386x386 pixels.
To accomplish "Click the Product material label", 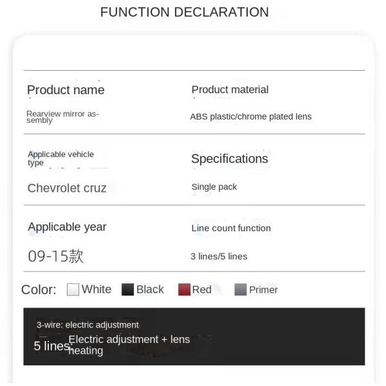I will [x=230, y=89].
